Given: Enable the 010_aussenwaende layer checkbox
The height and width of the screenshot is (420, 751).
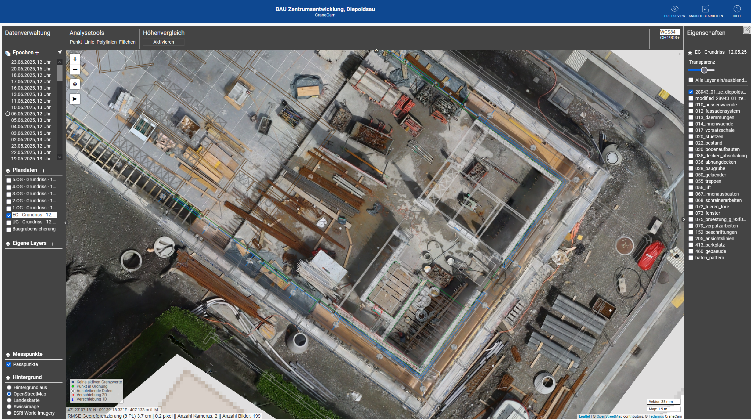Looking at the screenshot, I should 691,105.
